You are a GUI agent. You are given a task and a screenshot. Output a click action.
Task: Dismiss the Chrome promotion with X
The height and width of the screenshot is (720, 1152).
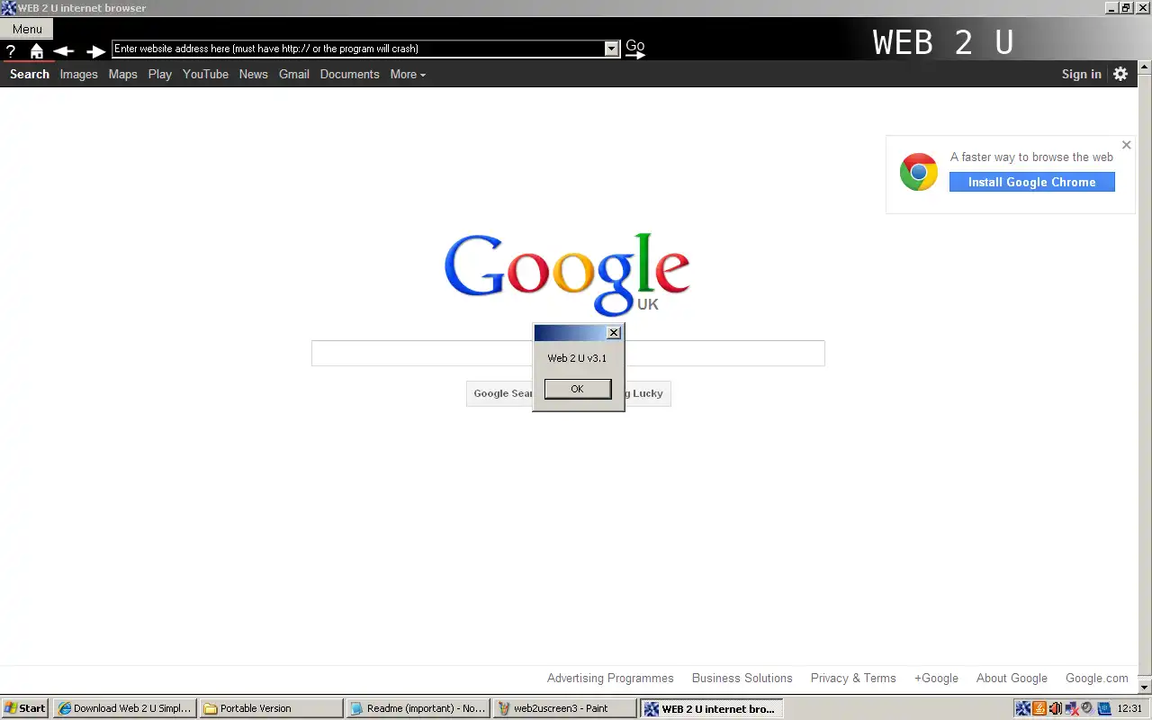pyautogui.click(x=1126, y=145)
